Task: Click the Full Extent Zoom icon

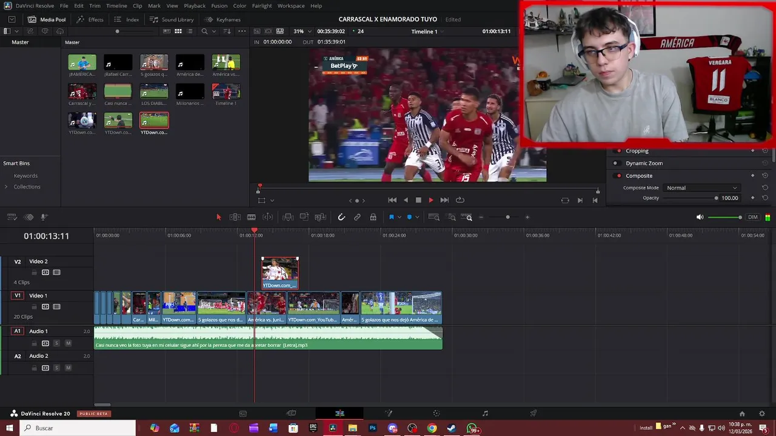Action: coord(434,217)
